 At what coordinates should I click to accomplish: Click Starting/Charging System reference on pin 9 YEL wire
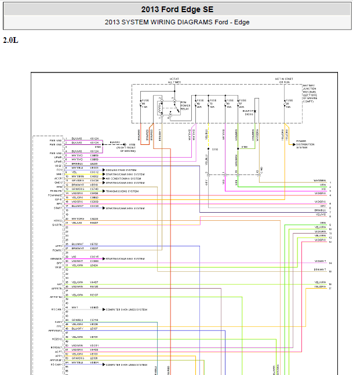click(125, 174)
